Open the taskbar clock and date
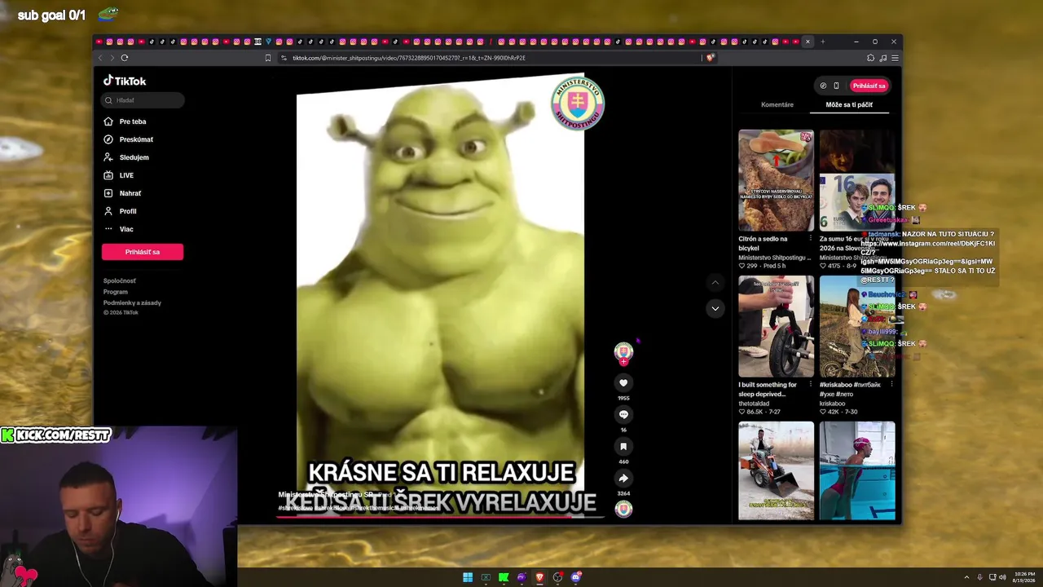 tap(1025, 577)
